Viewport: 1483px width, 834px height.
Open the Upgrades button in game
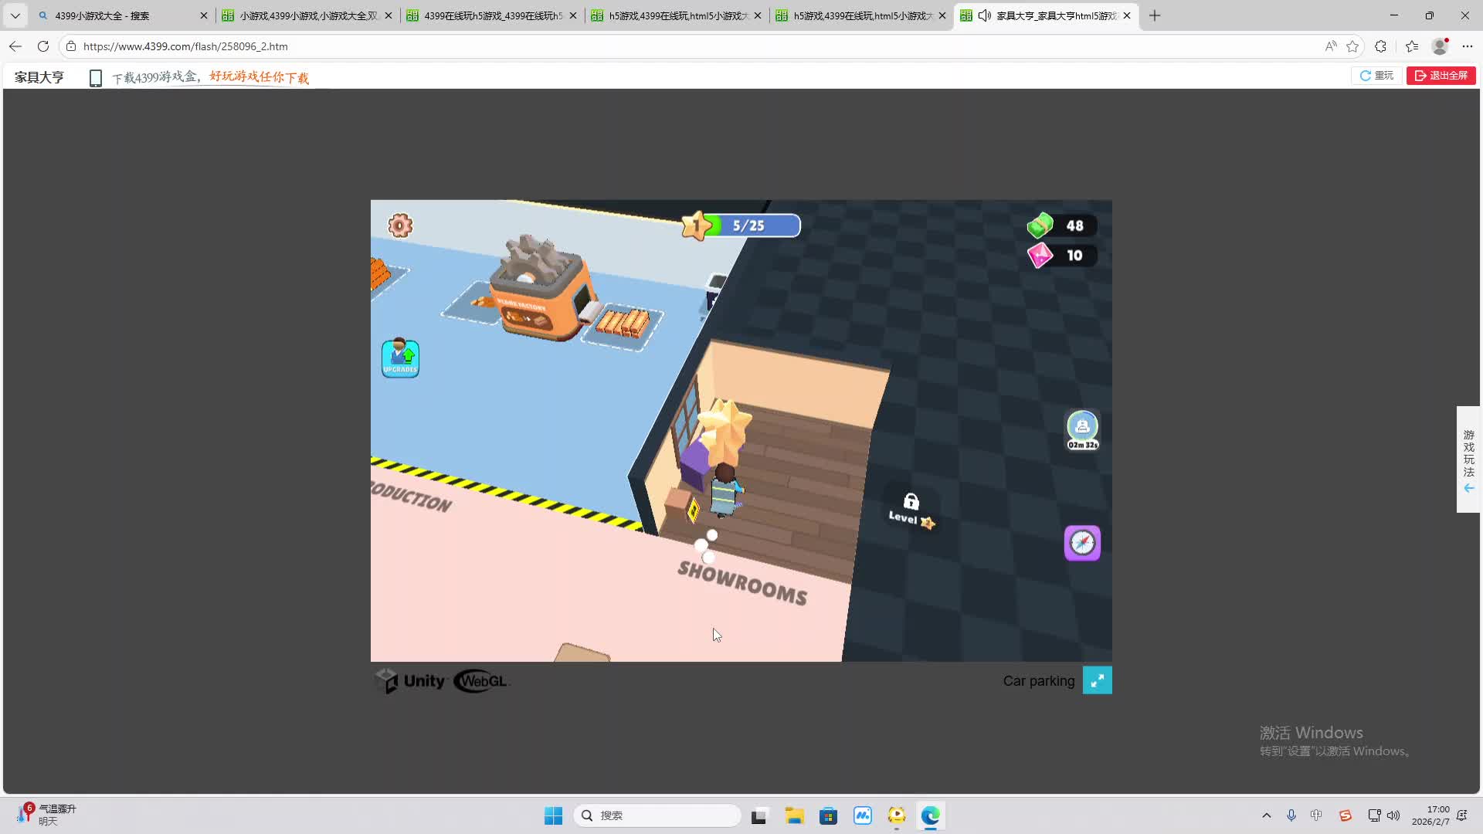click(400, 358)
